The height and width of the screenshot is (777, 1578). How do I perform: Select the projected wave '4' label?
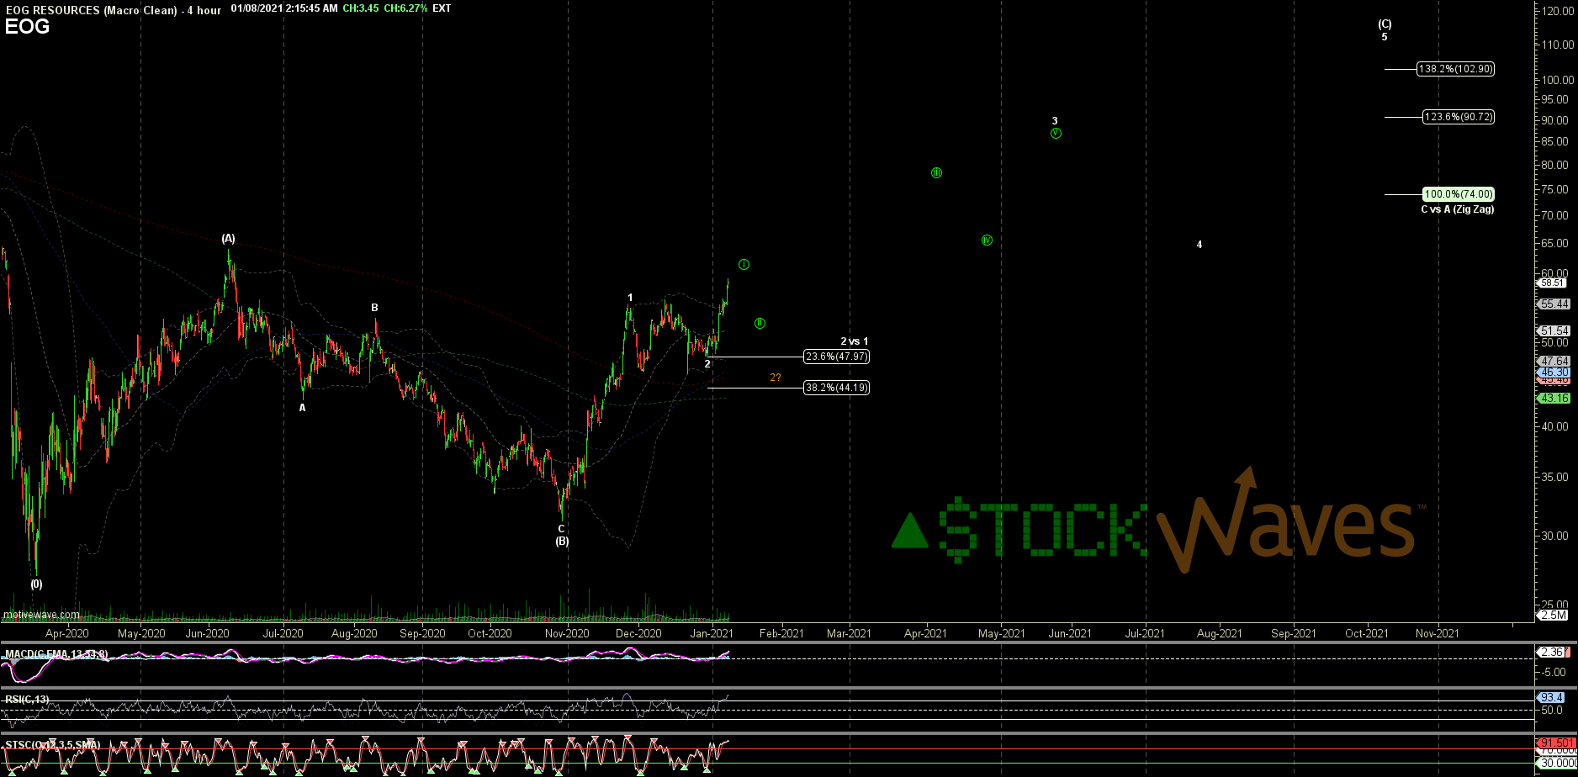(1199, 245)
